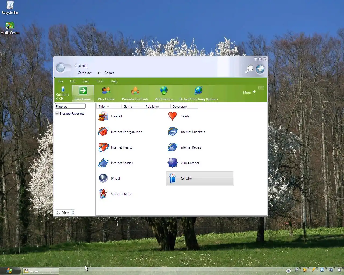
Task: Click the Add Games globe icon
Action: (x=164, y=91)
